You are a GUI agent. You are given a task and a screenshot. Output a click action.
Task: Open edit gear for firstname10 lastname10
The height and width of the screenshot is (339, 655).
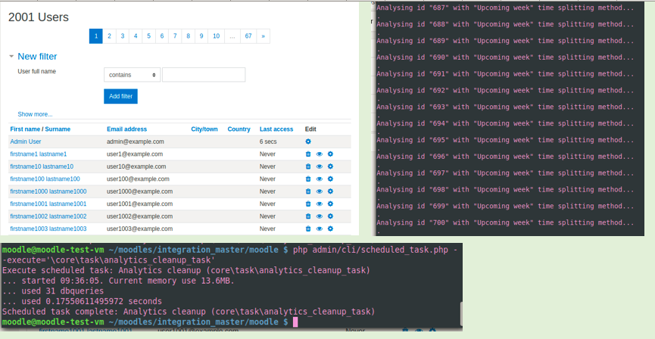pyautogui.click(x=330, y=166)
